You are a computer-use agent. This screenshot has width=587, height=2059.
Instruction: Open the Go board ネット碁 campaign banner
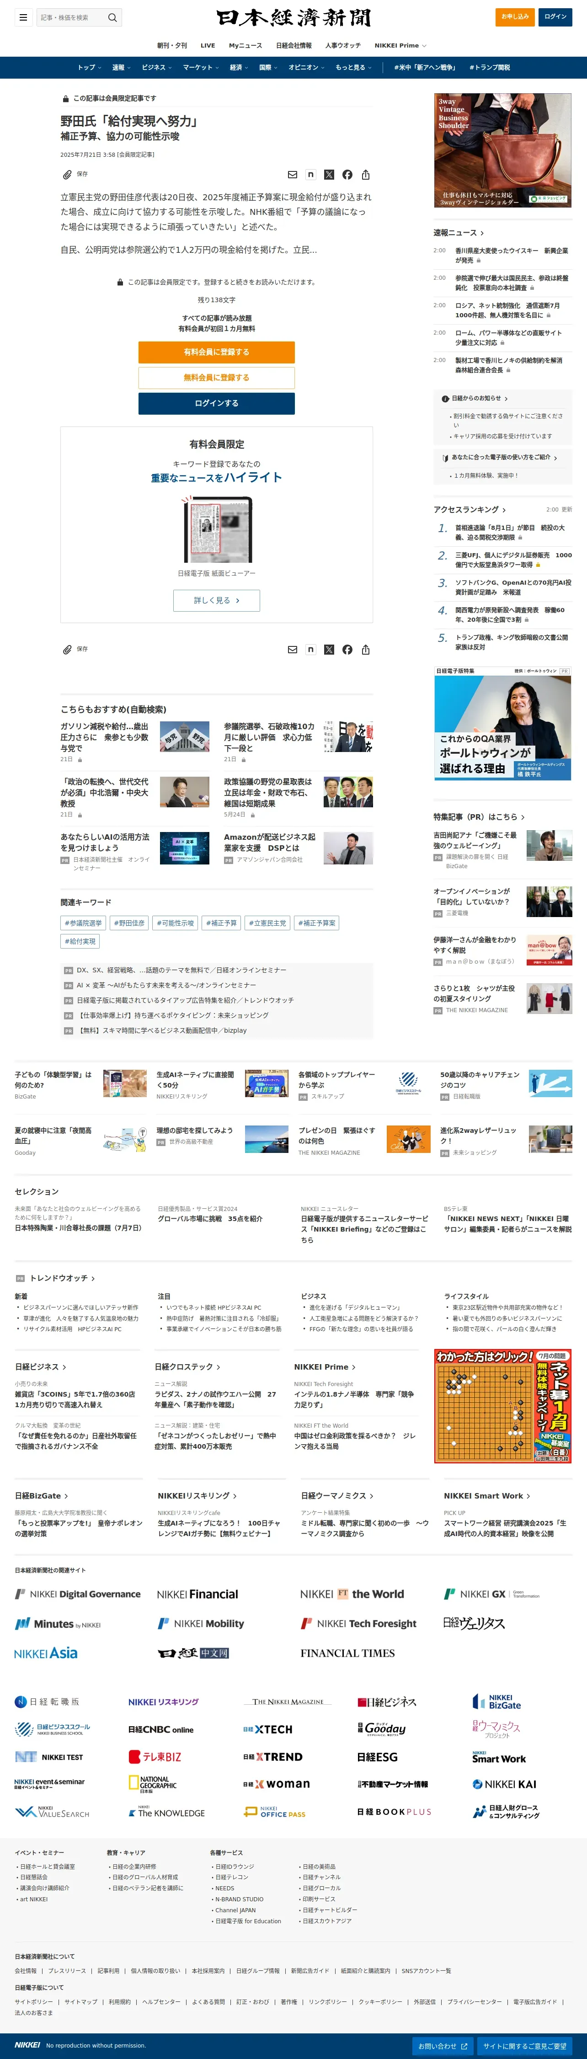[x=503, y=1406]
